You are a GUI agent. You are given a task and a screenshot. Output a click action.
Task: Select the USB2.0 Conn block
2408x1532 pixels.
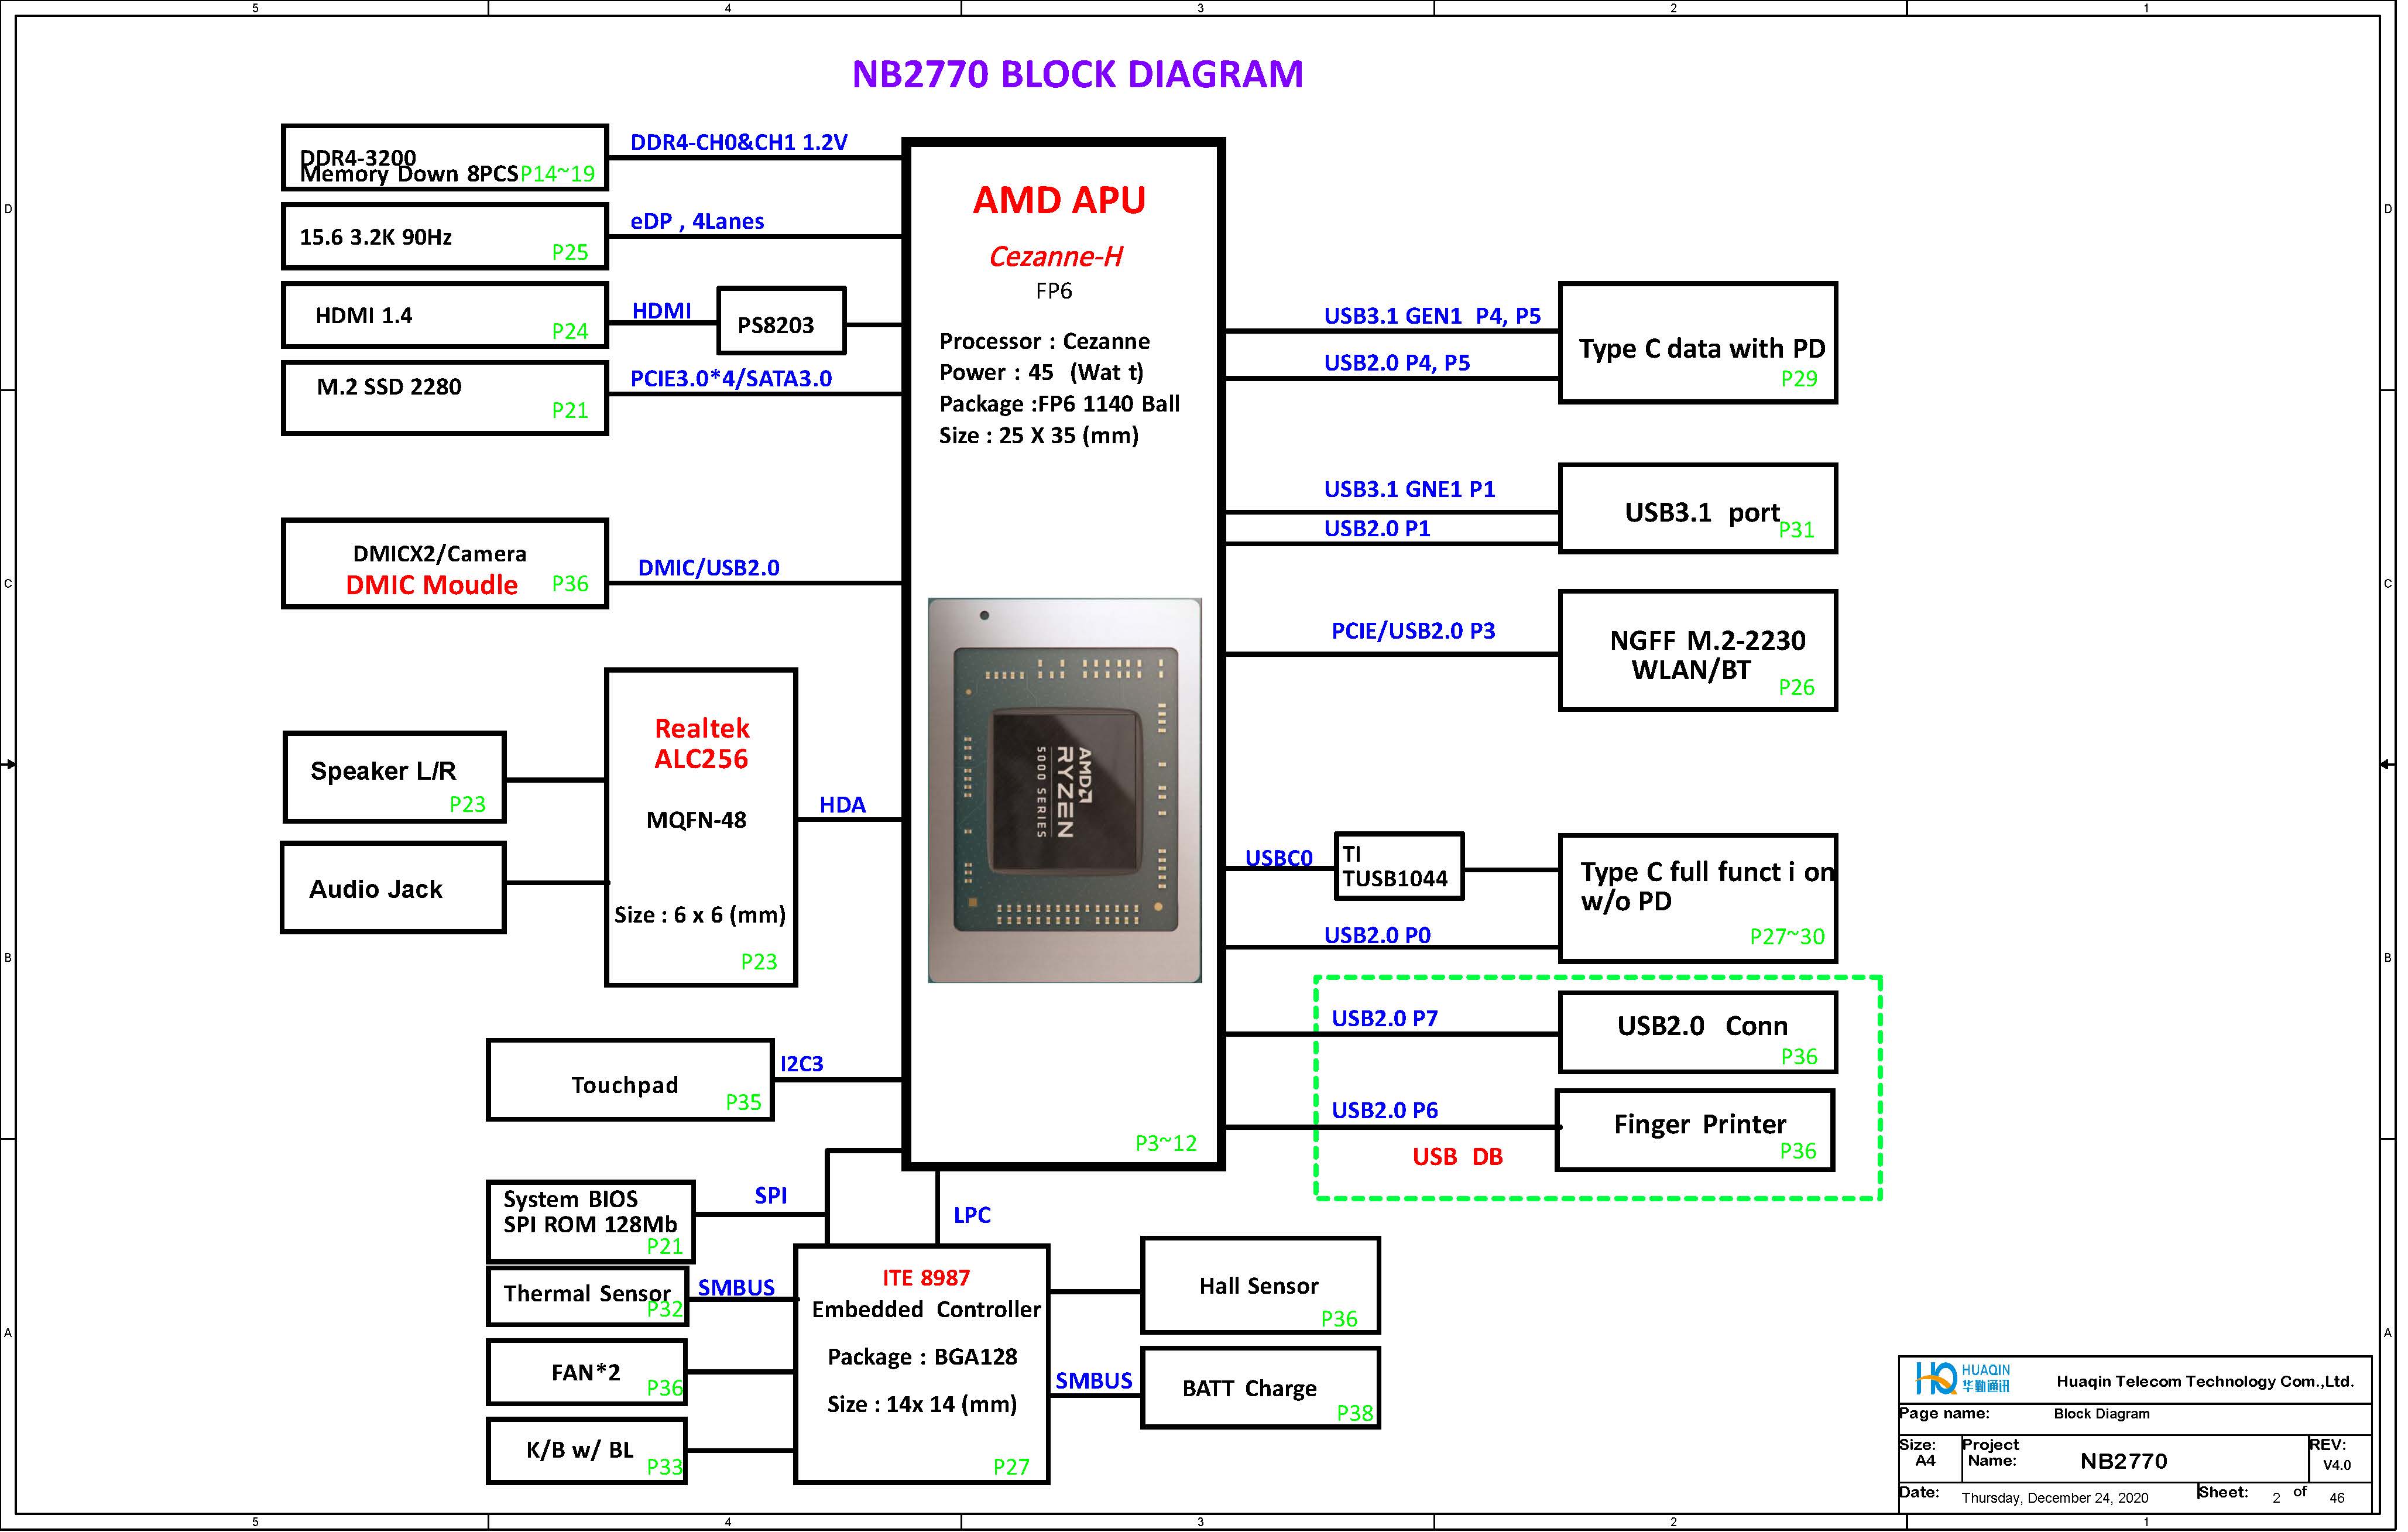(x=1698, y=1033)
